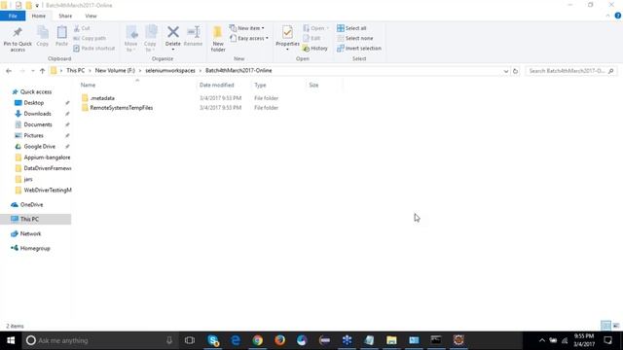Open the recent locations dropdown arrow
The image size is (623, 350).
pyautogui.click(x=33, y=71)
